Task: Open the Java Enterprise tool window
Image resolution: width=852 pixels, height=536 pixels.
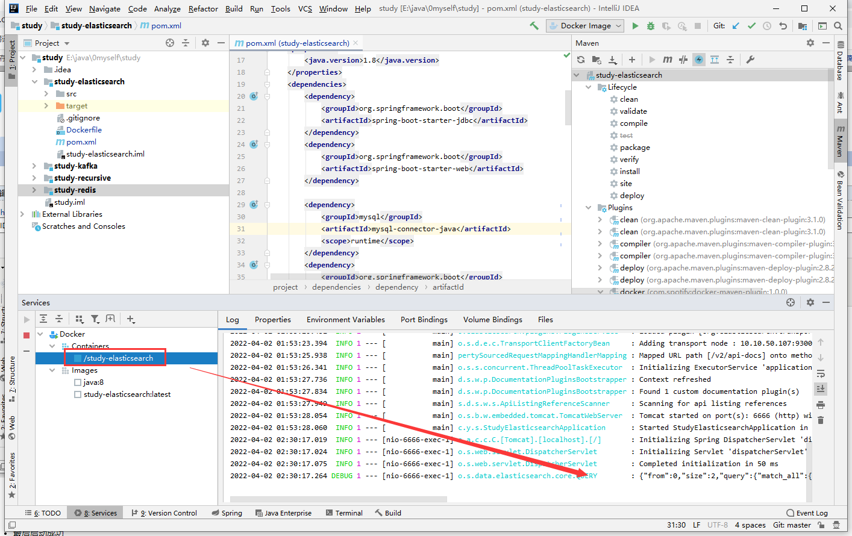Action: 283,513
